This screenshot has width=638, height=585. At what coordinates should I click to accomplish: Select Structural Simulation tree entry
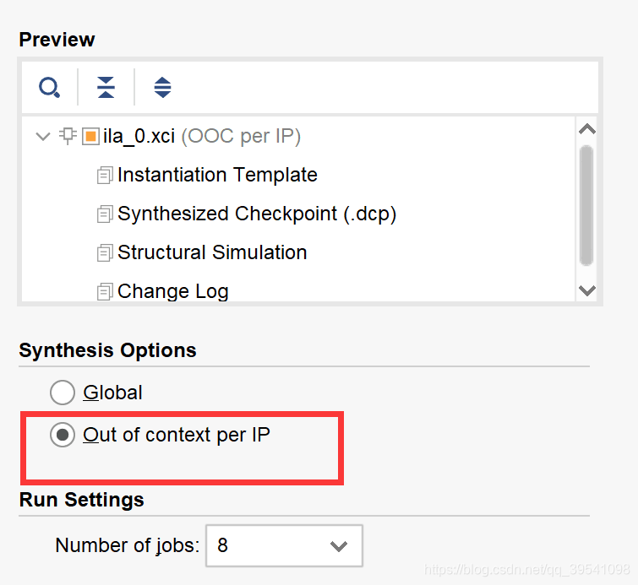pyautogui.click(x=212, y=253)
